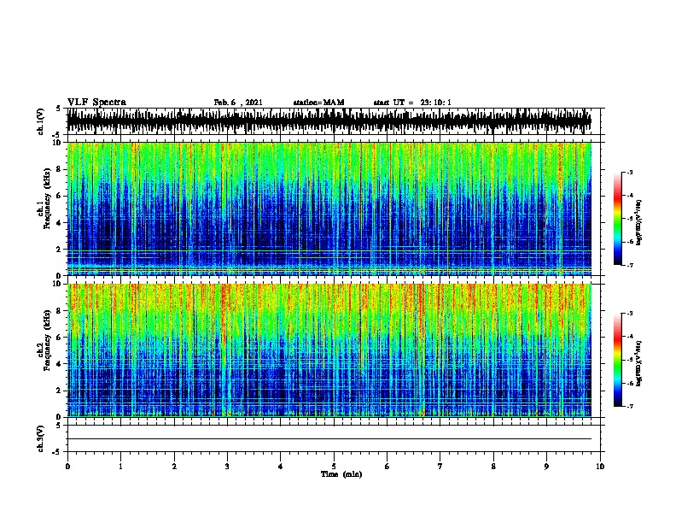Click time axis tick label "8"
676x523 pixels.
pyautogui.click(x=493, y=467)
